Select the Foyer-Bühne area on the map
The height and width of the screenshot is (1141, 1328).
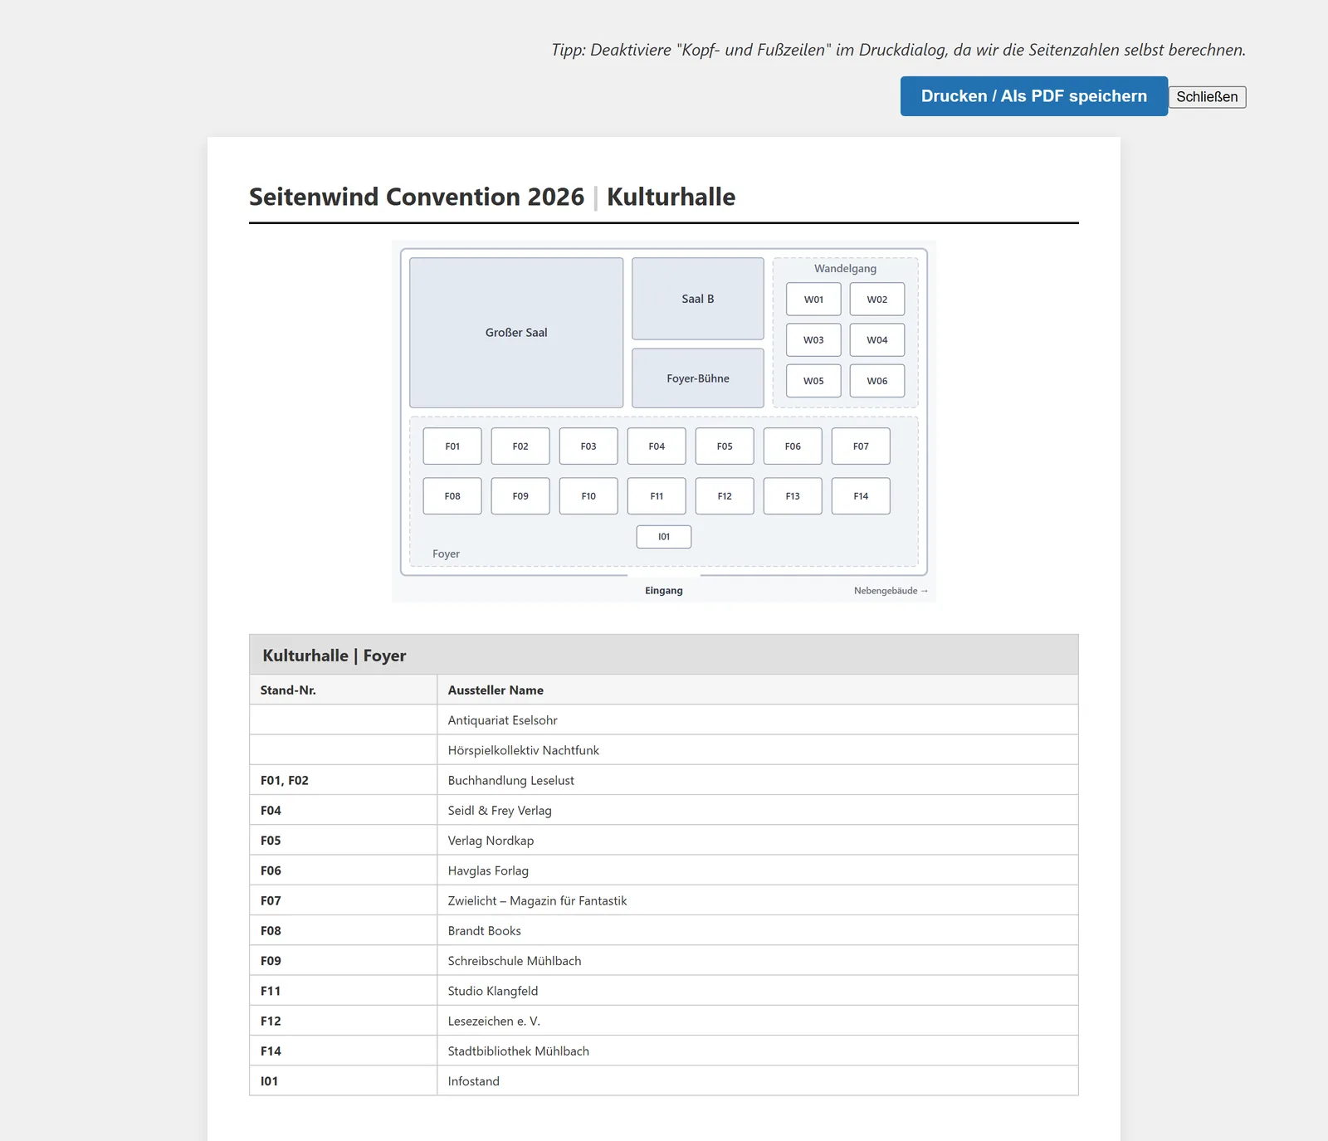click(x=698, y=378)
